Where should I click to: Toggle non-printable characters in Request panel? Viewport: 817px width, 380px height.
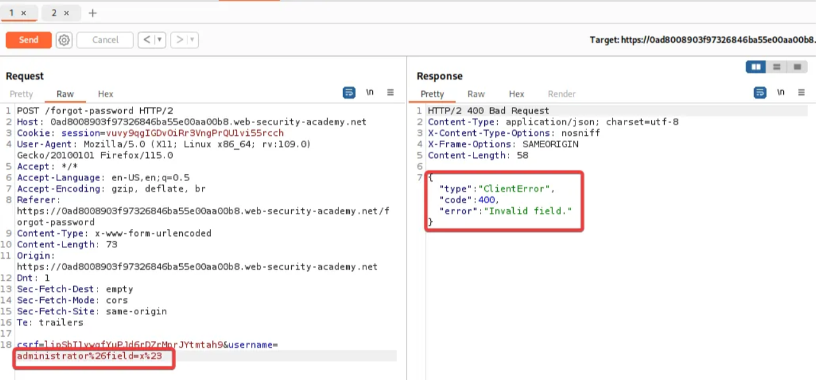tap(370, 93)
